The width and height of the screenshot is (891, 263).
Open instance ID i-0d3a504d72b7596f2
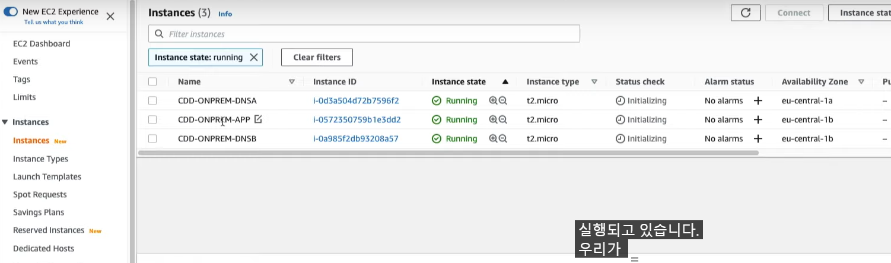(x=356, y=101)
